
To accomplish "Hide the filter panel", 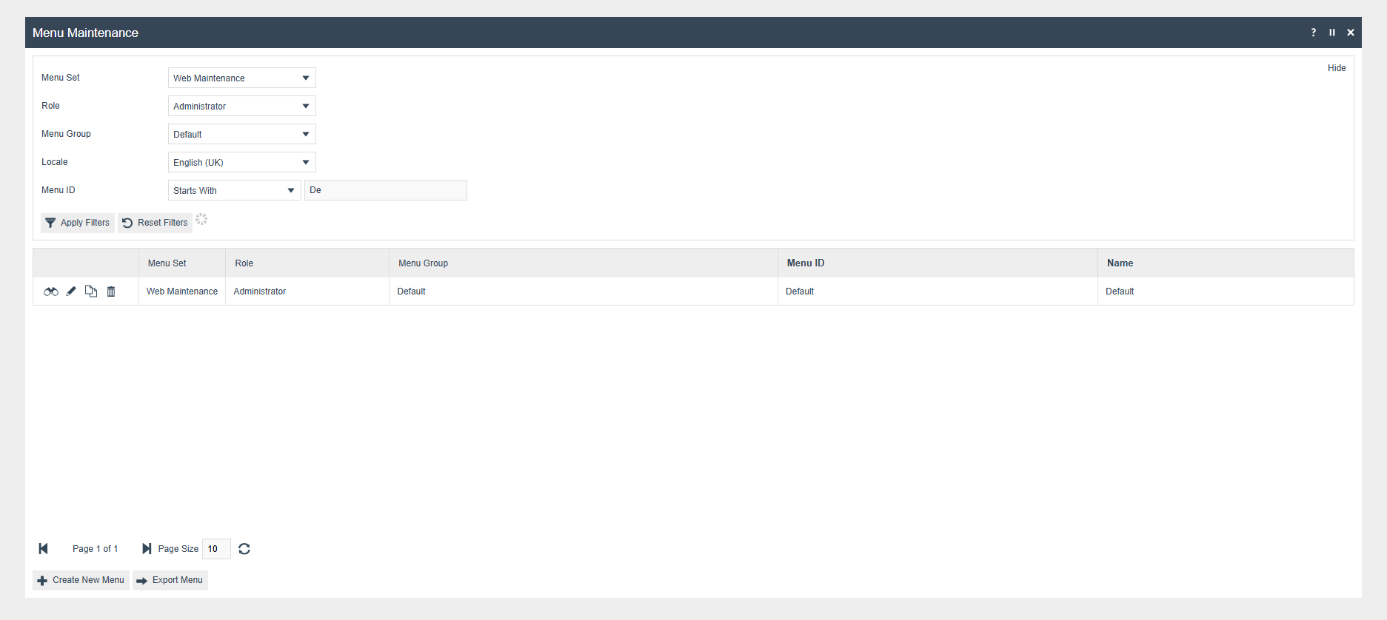I will (1337, 68).
